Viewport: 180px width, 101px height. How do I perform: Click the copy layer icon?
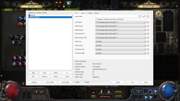[x=140, y=17]
